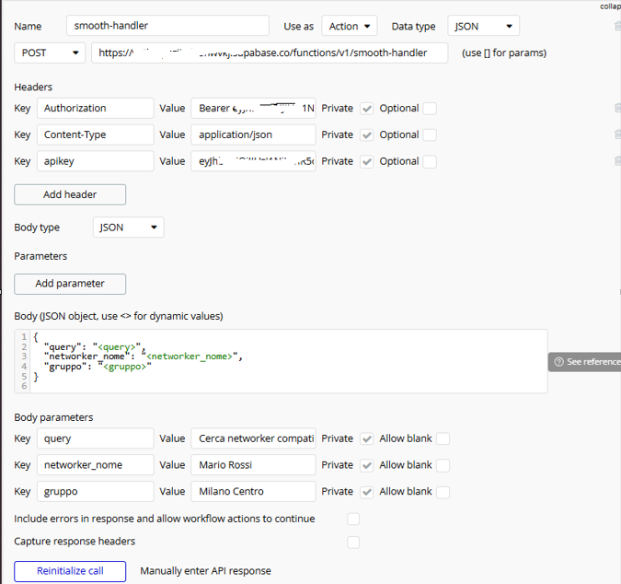The image size is (621, 584).
Task: Click the Add header button
Action: (70, 194)
